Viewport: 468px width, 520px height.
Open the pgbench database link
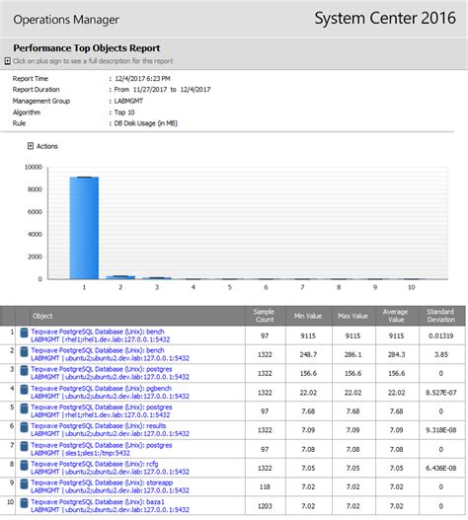pos(110,392)
